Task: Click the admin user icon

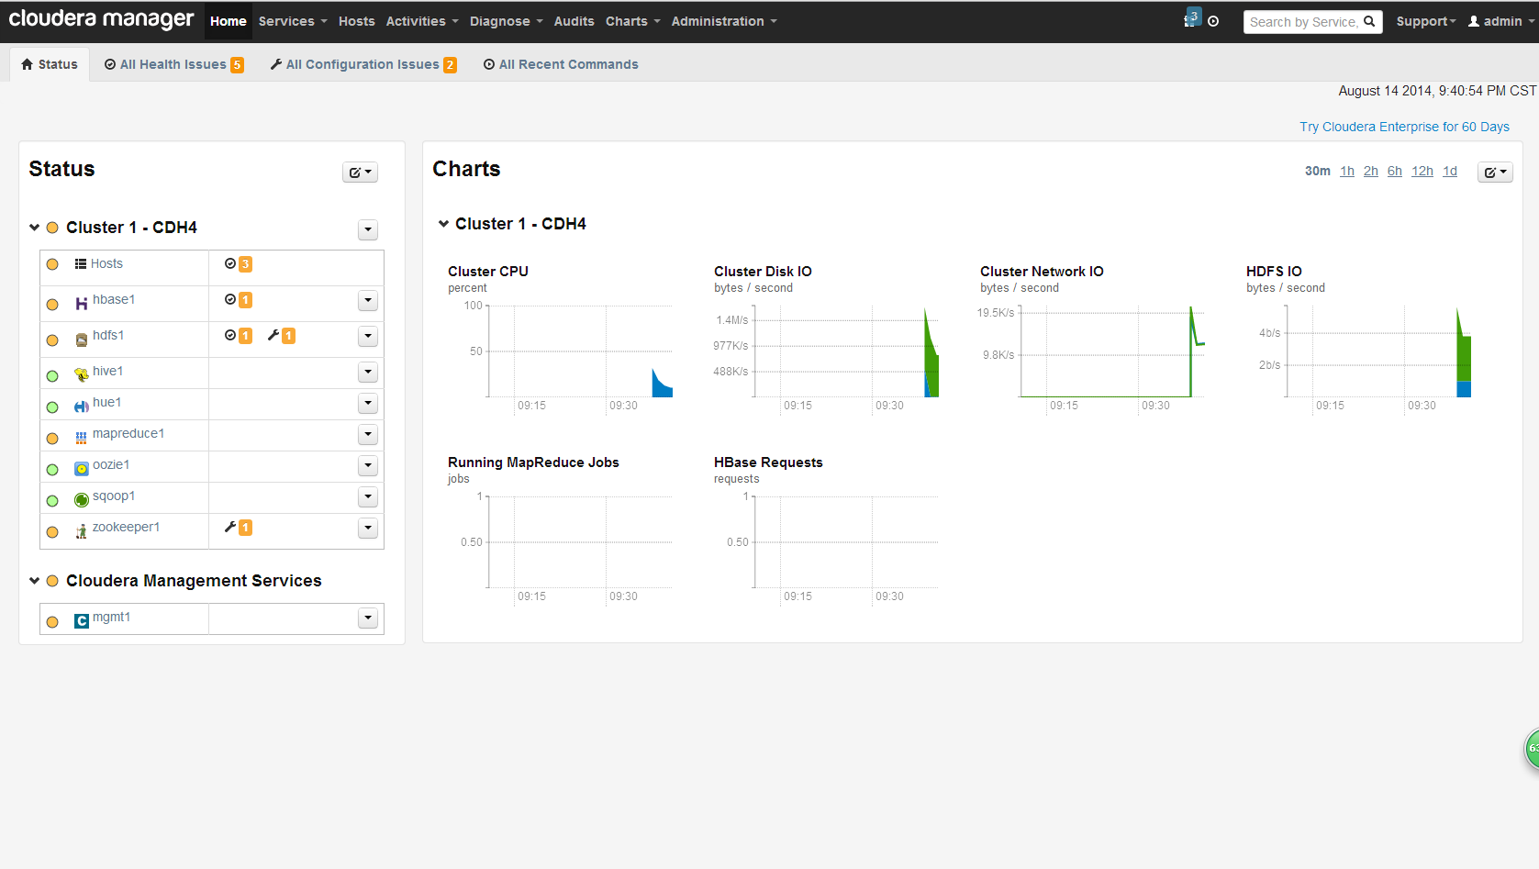Action: (1474, 21)
